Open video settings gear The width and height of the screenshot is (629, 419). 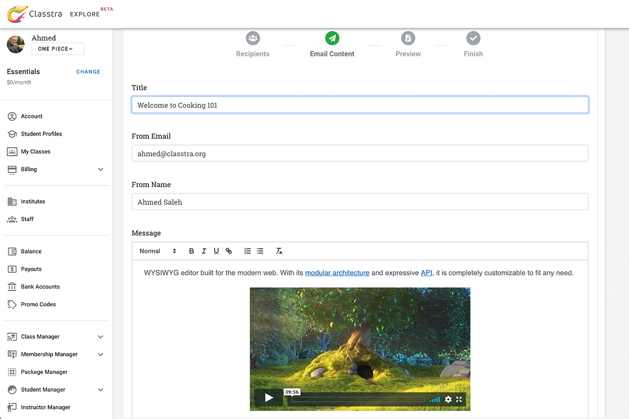[448, 399]
